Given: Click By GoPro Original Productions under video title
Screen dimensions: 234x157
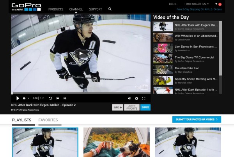Looking at the screenshot, I should pyautogui.click(x=25, y=110).
